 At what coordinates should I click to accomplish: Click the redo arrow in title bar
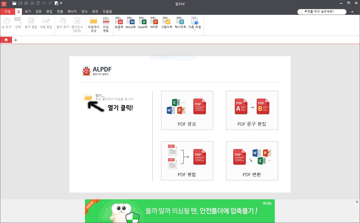tap(50, 3)
